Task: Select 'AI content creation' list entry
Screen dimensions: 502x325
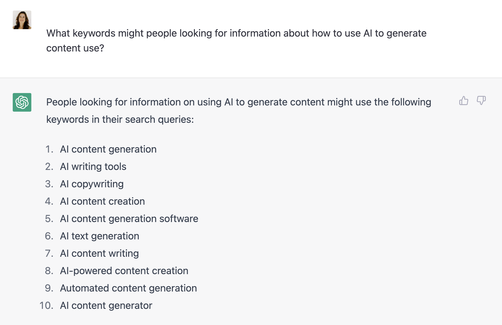Action: pos(102,201)
